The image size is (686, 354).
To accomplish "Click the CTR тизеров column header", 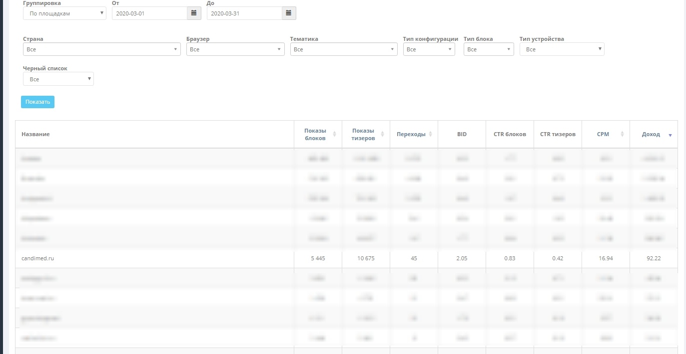I will [558, 134].
